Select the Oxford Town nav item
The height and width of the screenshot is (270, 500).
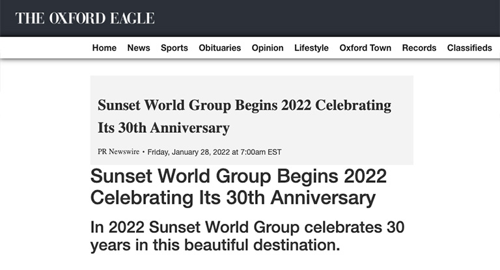365,47
